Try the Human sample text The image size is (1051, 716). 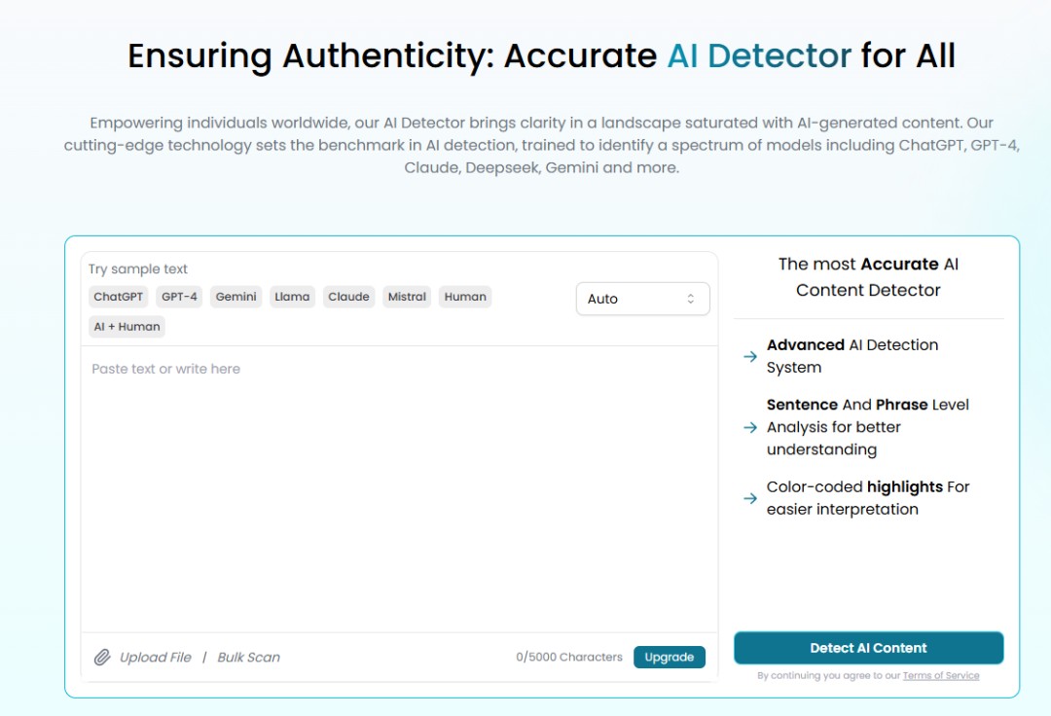pyautogui.click(x=465, y=297)
